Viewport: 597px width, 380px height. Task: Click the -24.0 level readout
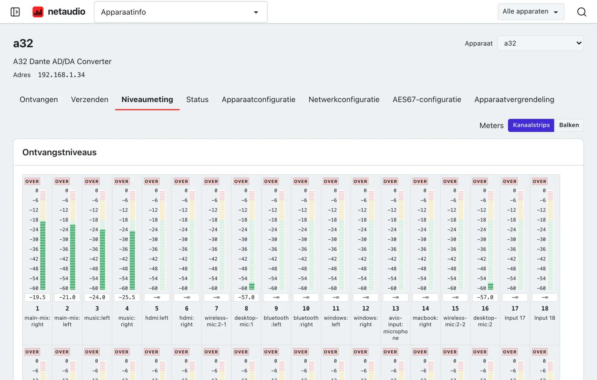pos(97,297)
